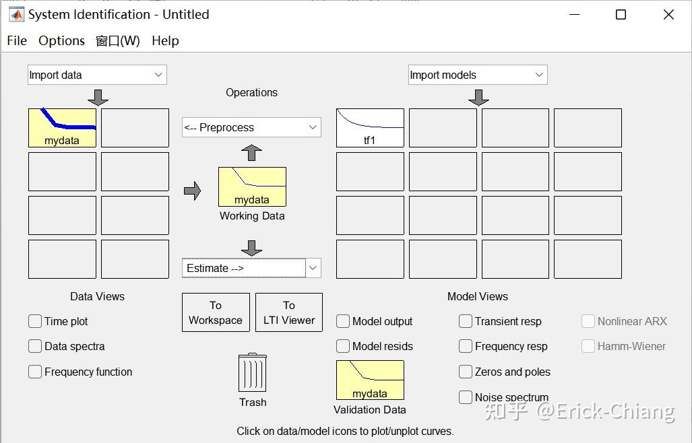Check the Frequency resp option

click(466, 346)
